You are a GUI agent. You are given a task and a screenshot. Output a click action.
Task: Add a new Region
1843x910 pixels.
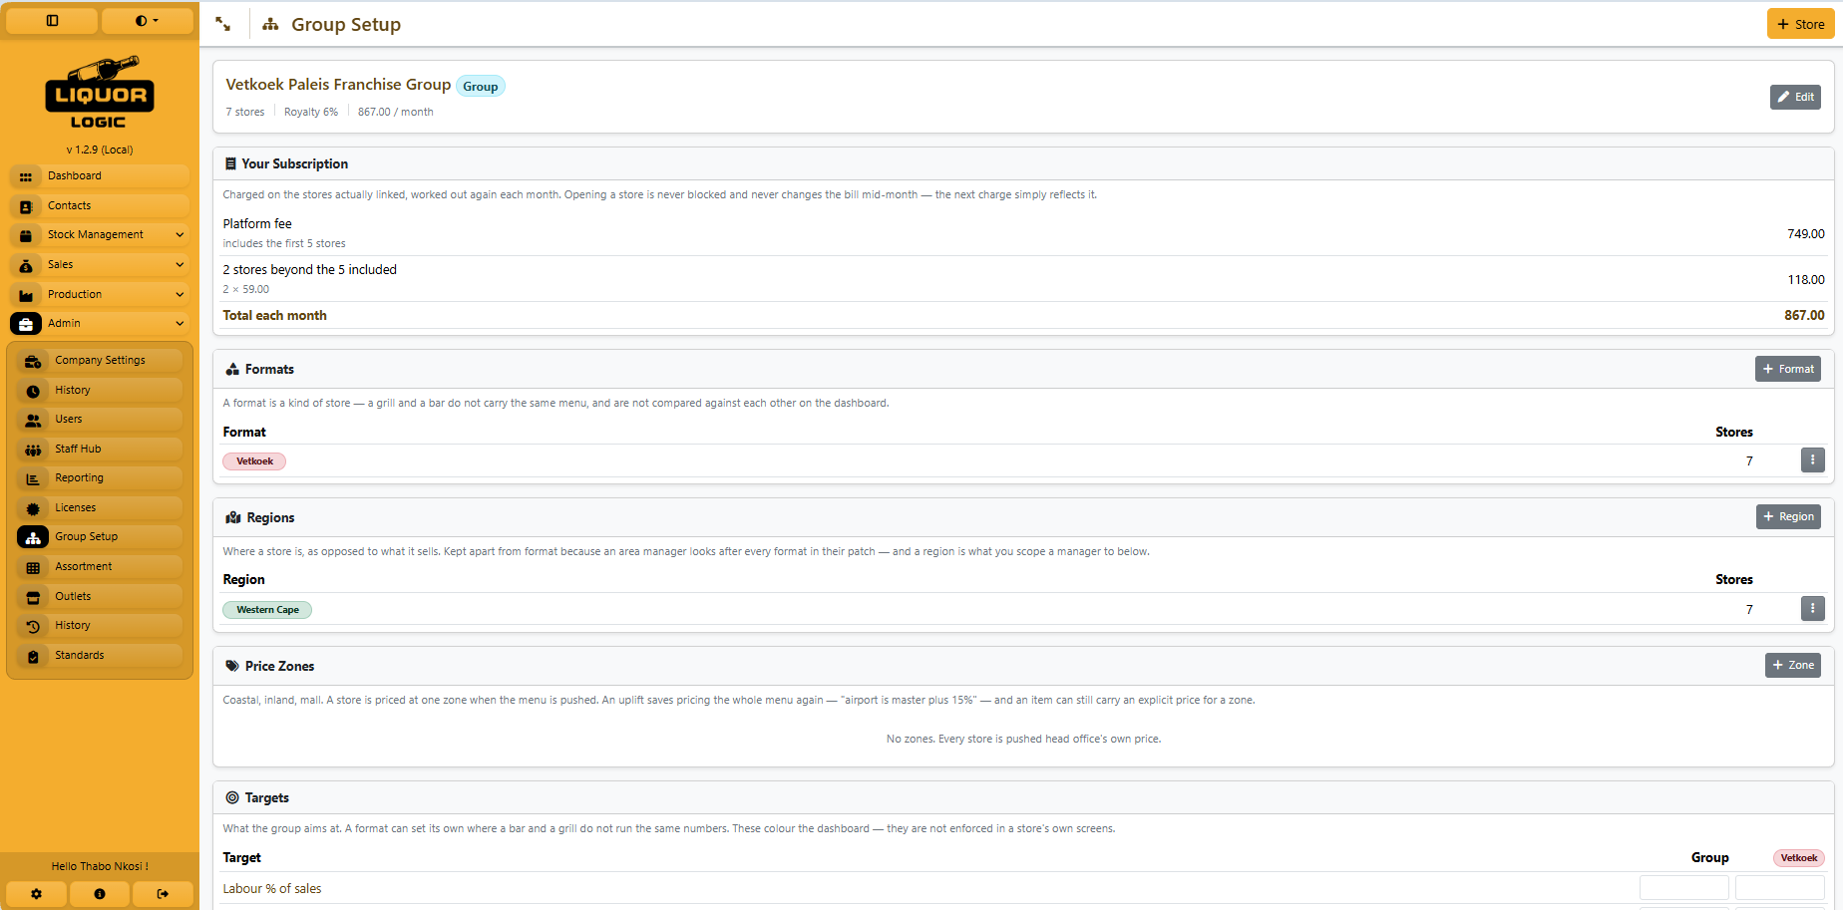click(1788, 516)
